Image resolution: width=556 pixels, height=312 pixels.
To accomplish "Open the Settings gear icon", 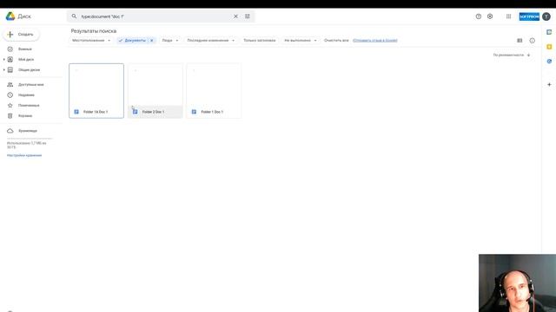I will [490, 16].
